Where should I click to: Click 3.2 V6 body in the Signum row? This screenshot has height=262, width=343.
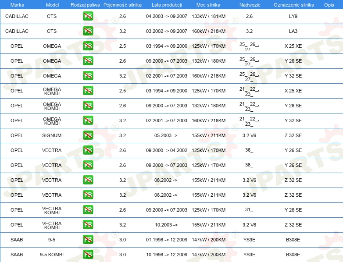click(x=250, y=135)
